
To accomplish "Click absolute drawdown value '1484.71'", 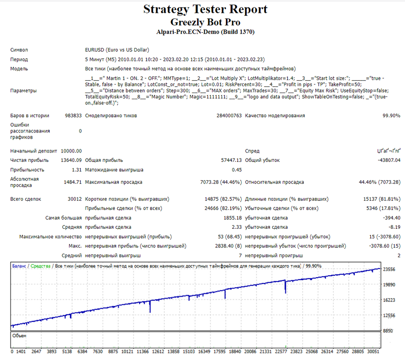I will click(73, 182).
